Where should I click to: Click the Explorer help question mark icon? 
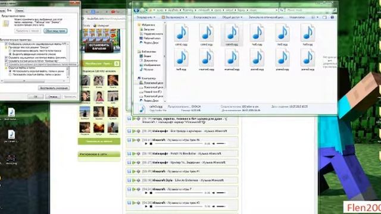click(x=332, y=17)
